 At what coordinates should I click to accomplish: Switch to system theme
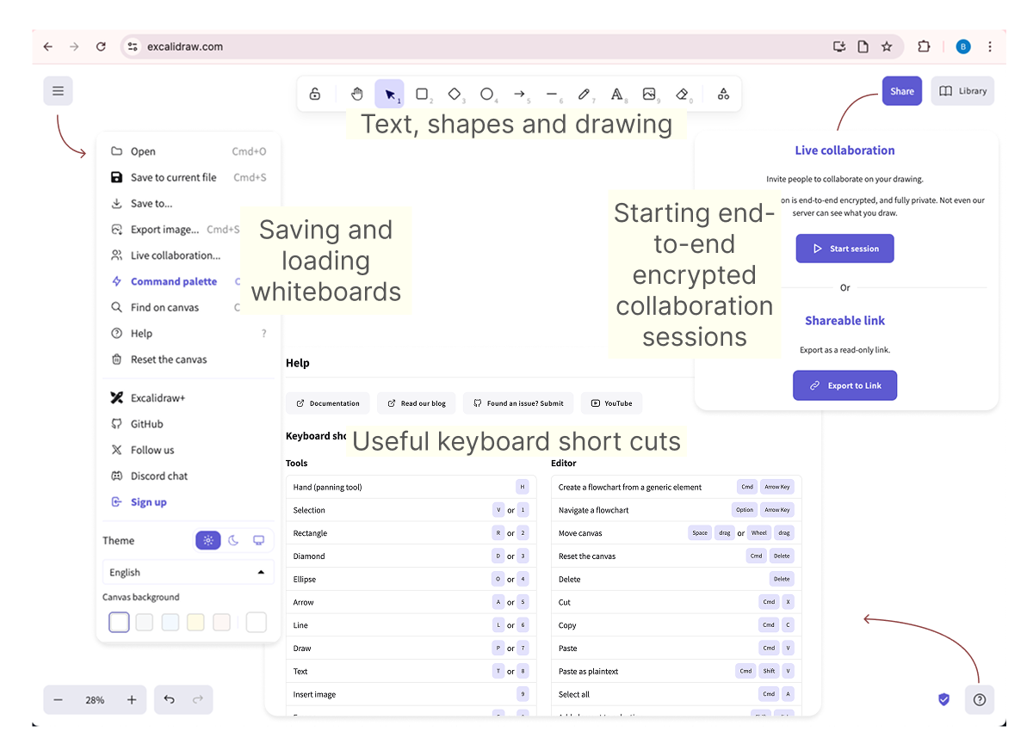258,540
